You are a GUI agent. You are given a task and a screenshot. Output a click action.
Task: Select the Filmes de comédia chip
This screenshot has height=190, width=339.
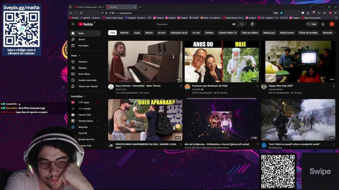308,33
